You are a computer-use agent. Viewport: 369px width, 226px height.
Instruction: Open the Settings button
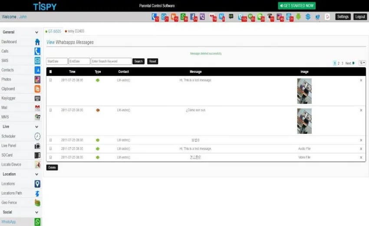point(343,16)
